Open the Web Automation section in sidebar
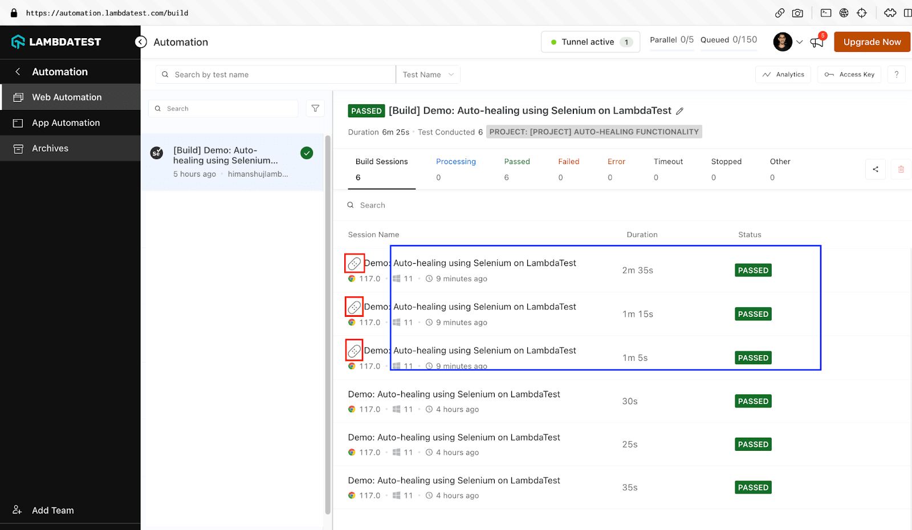 [66, 97]
